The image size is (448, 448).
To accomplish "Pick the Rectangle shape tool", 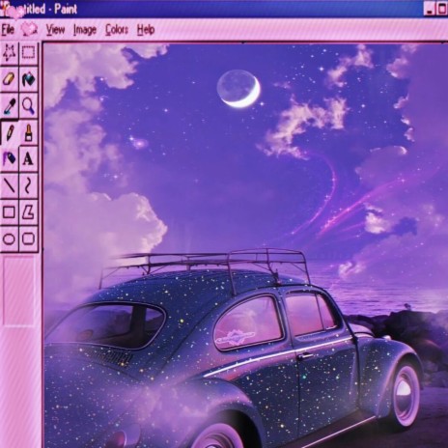I will [x=10, y=212].
